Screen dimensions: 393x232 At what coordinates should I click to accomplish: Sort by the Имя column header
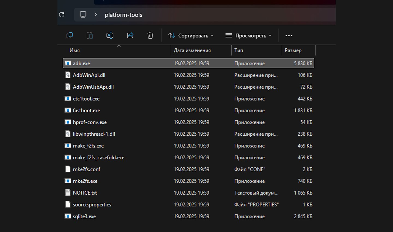75,50
